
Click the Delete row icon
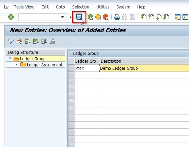[x=19, y=41]
